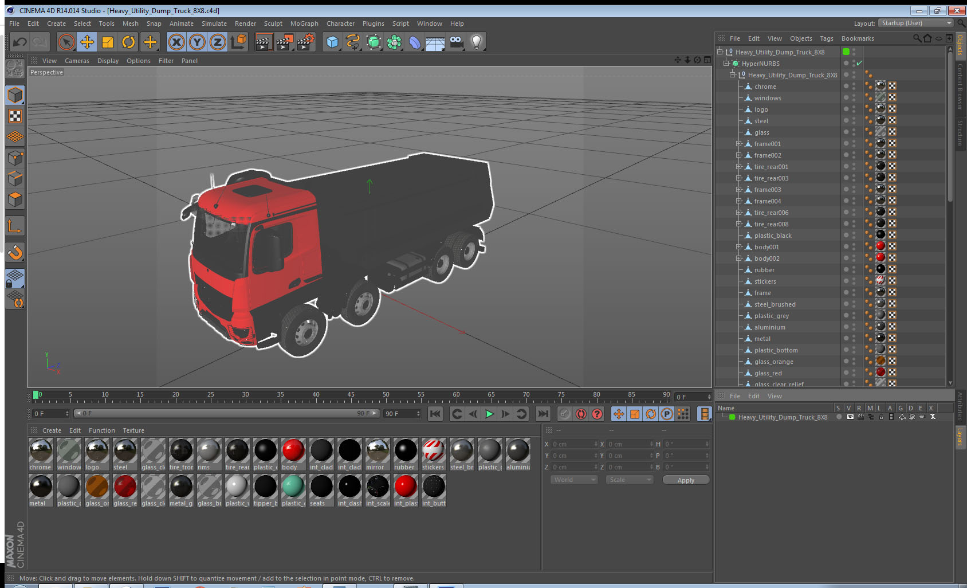
Task: Select the Live Selection tool
Action: pos(66,42)
